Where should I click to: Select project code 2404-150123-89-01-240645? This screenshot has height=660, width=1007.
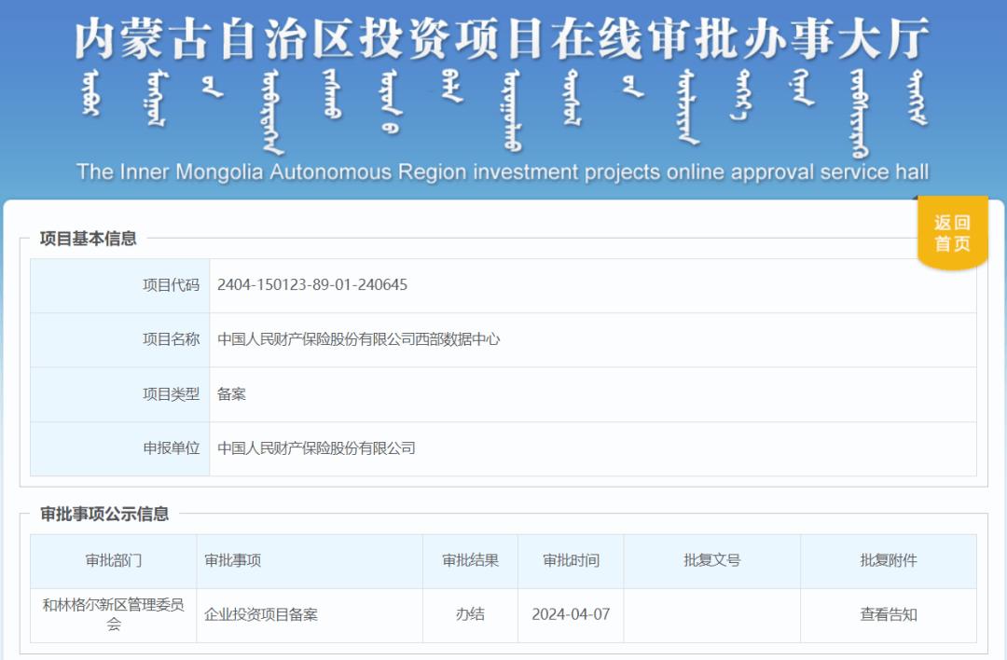pos(312,285)
